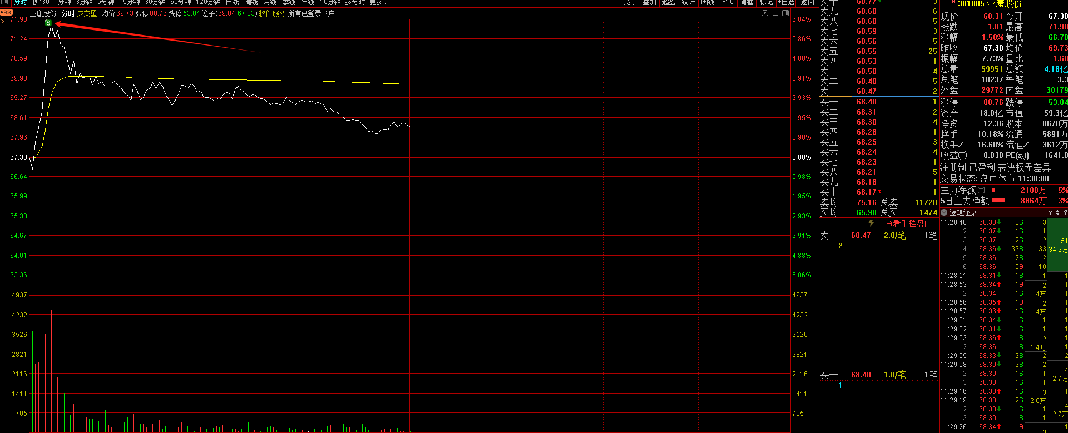
Task: Click the 买十 68.17 order row
Action: [878, 192]
